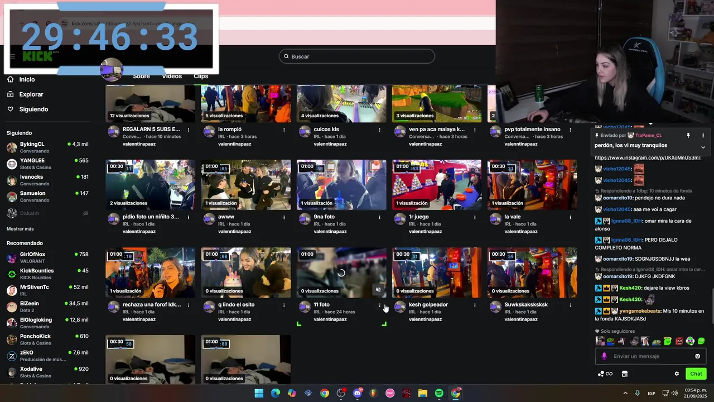Open three-dot menu for clip 'cuicos kls'

click(x=379, y=130)
